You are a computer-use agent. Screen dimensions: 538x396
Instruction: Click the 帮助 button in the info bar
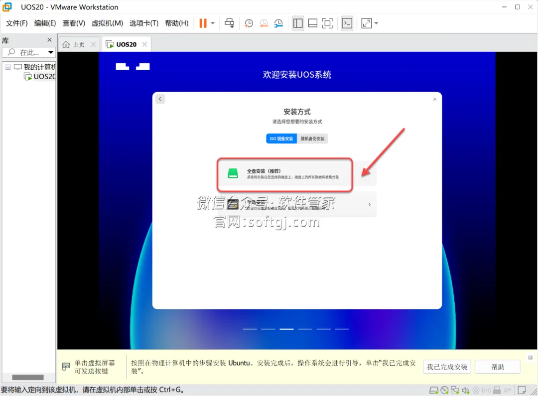(498, 367)
